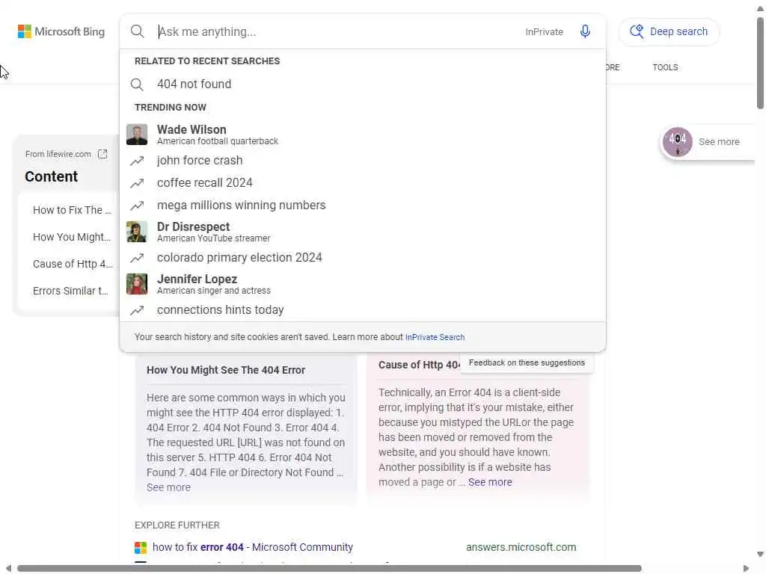766x574 pixels.
Task: Open the answers.microsoft.com link
Action: coord(521,548)
